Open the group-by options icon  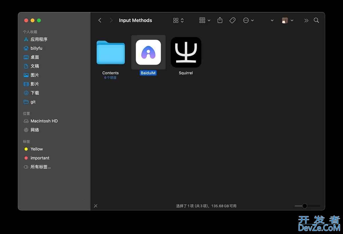202,20
